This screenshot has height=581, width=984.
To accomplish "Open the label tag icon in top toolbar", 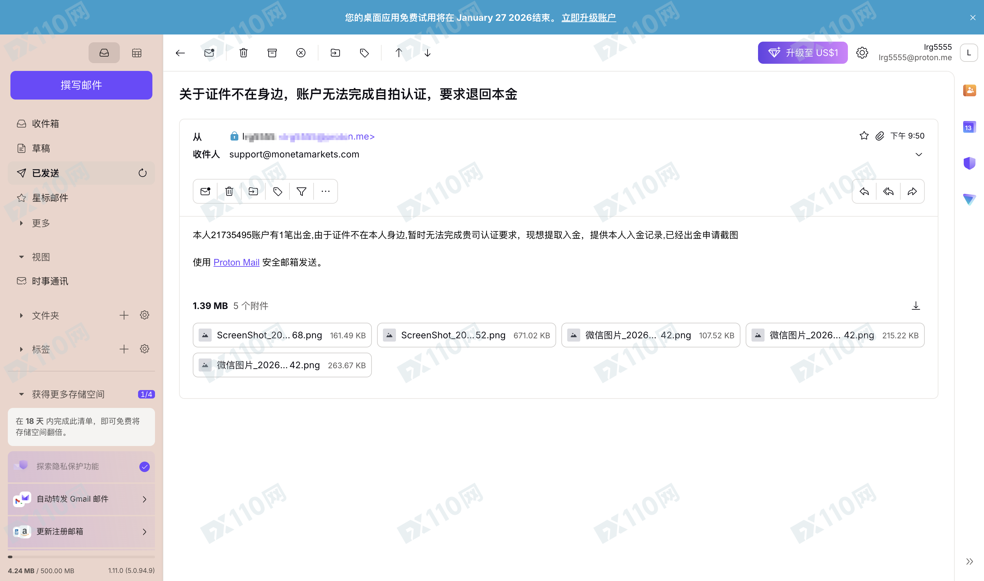I will 364,53.
